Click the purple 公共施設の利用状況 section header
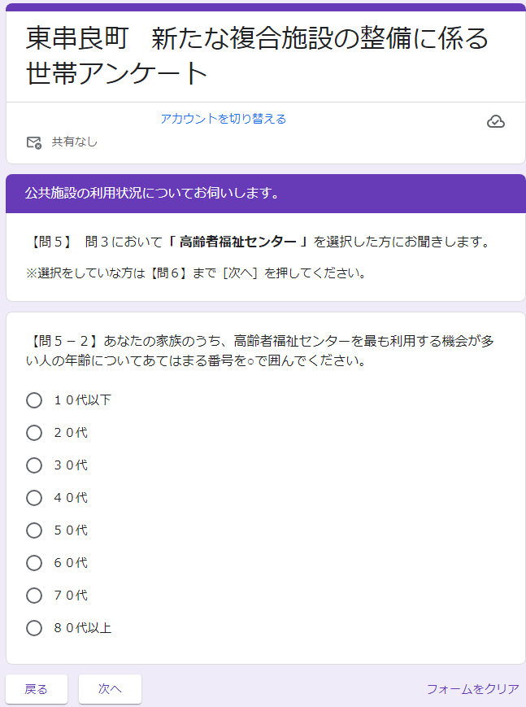This screenshot has width=526, height=707. [x=152, y=193]
